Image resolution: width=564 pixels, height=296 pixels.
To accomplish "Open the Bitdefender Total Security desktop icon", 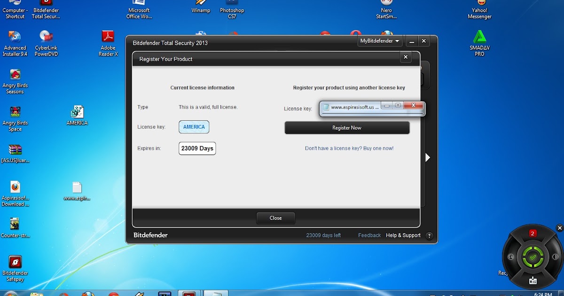I will [46, 10].
